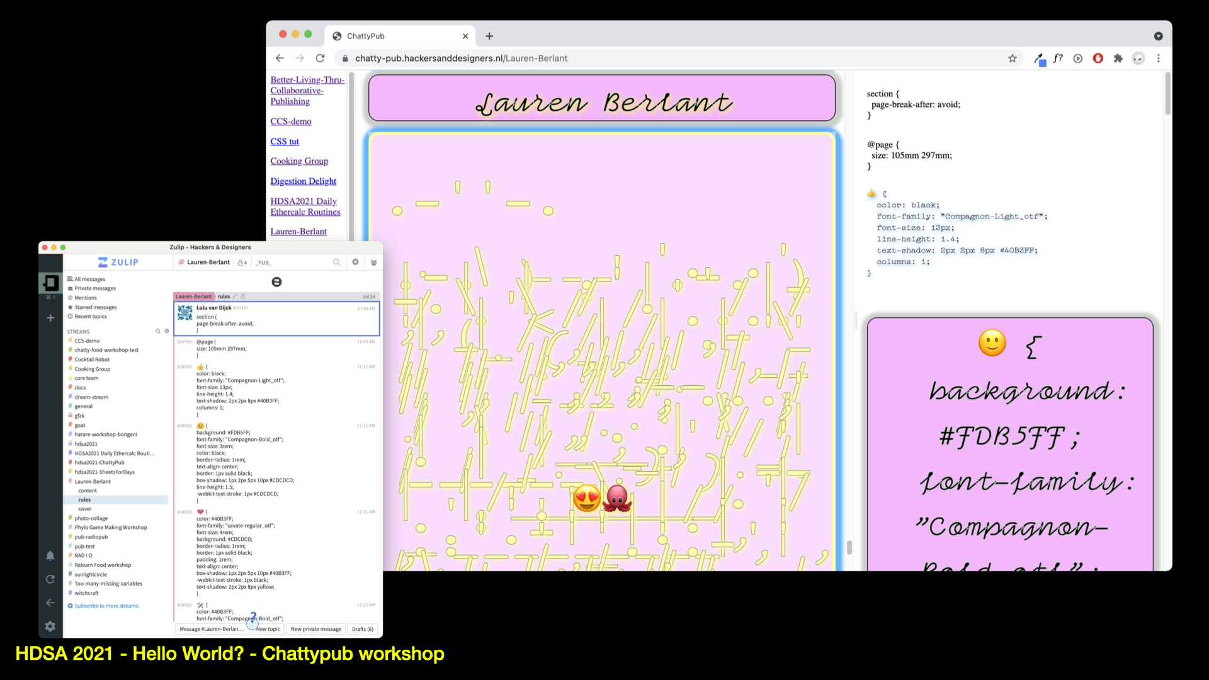
Task: Open the Zulip settings gear in header
Action: pyautogui.click(x=355, y=262)
